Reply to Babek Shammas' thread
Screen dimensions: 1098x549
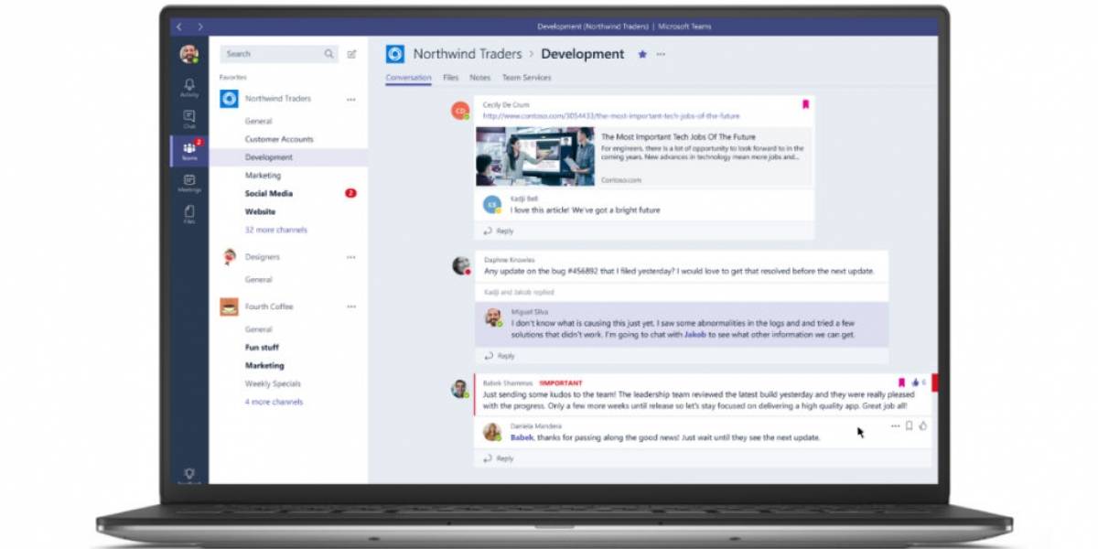coord(499,458)
